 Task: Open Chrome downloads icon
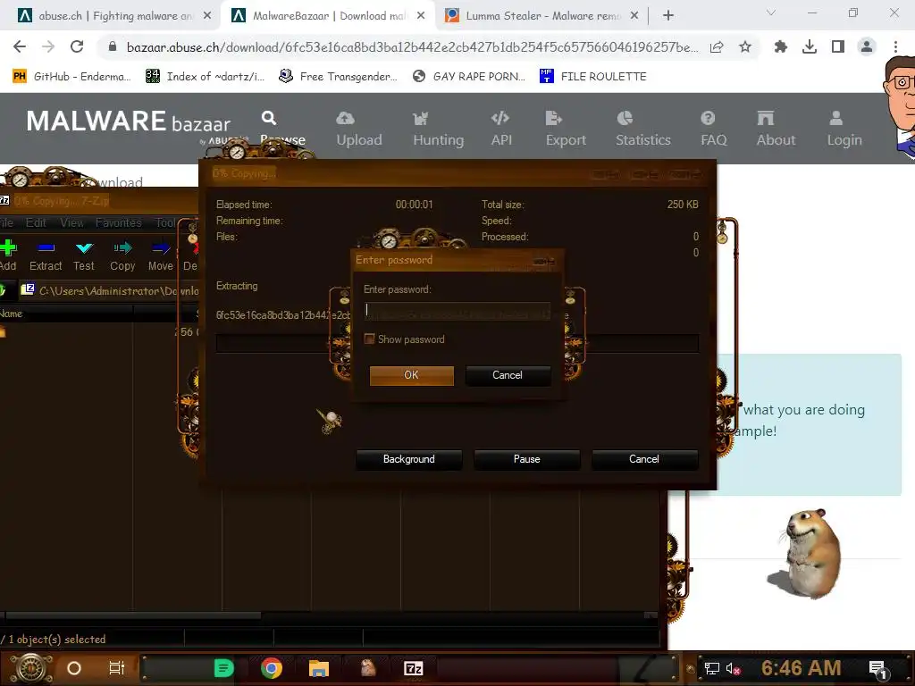tap(810, 46)
